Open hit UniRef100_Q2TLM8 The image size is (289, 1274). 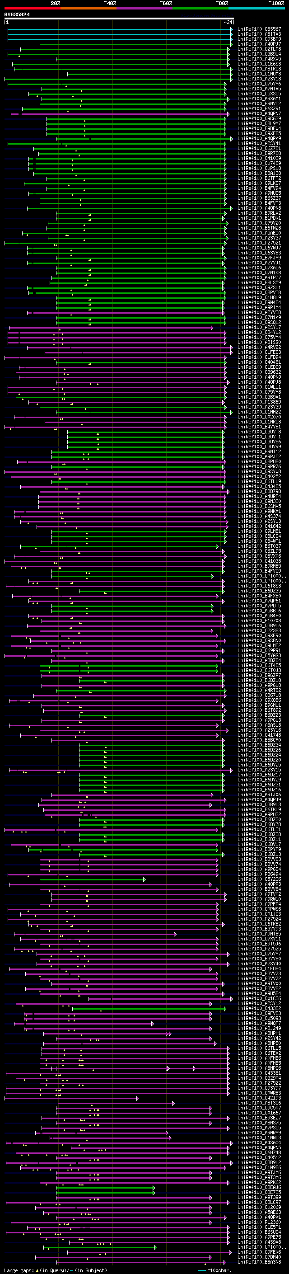[x=259, y=49]
